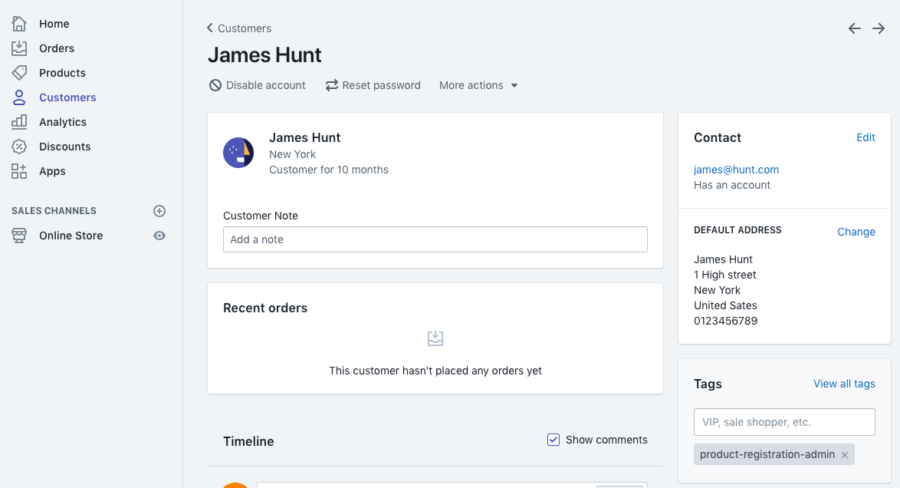Click the Products tag icon
This screenshot has width=900, height=488.
pyautogui.click(x=19, y=73)
